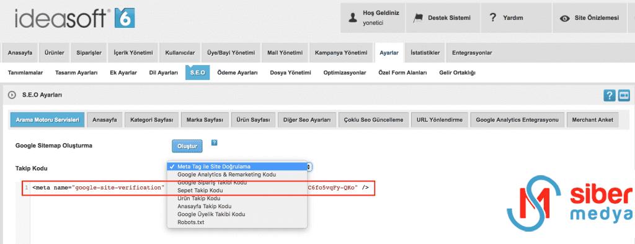Open the Hoş Geldiniz yonetici menu
Viewport: 635px width, 244px height.
click(373, 18)
